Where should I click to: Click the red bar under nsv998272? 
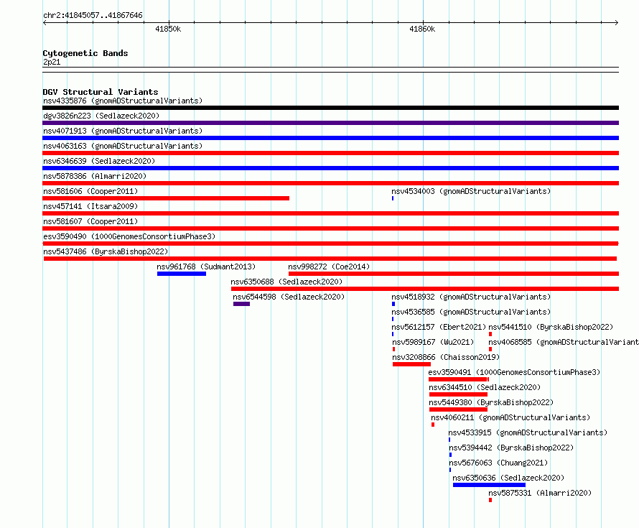[x=454, y=274]
